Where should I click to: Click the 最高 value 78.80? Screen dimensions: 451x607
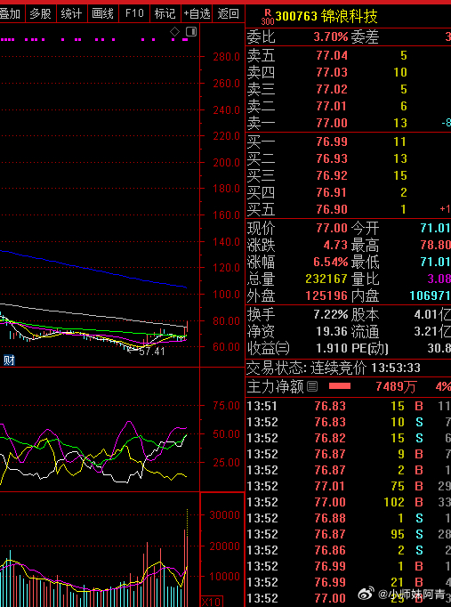tap(435, 245)
